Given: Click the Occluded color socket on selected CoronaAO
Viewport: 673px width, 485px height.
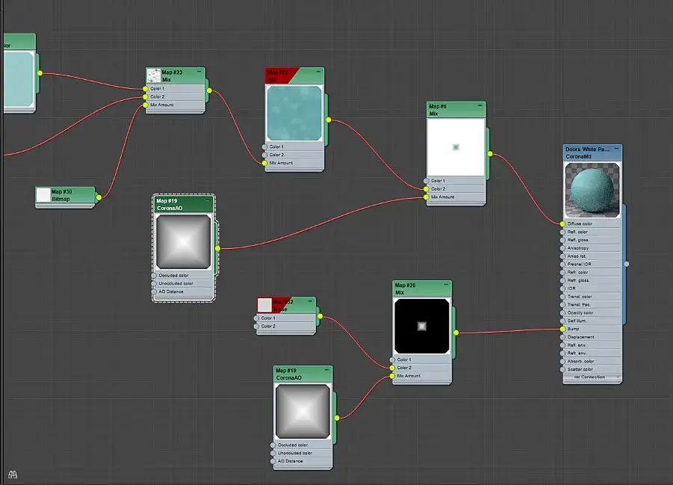Looking at the screenshot, I should click(x=154, y=275).
